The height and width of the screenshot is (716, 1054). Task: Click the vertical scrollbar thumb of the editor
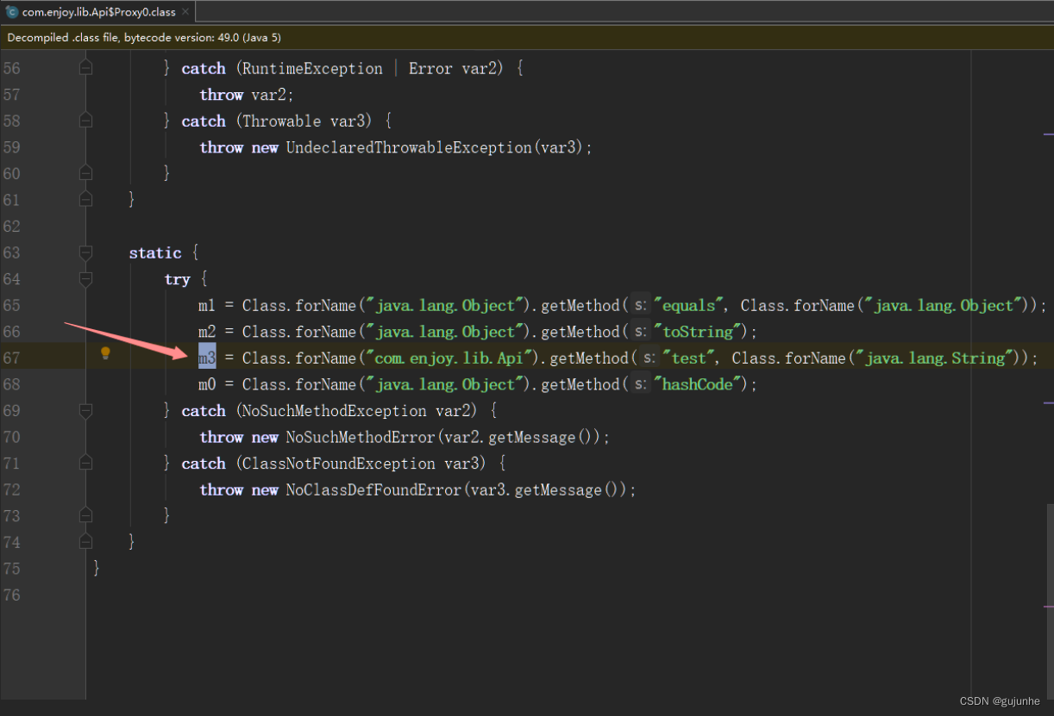click(x=1050, y=601)
